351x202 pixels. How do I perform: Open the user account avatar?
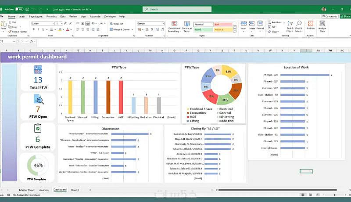click(323, 9)
